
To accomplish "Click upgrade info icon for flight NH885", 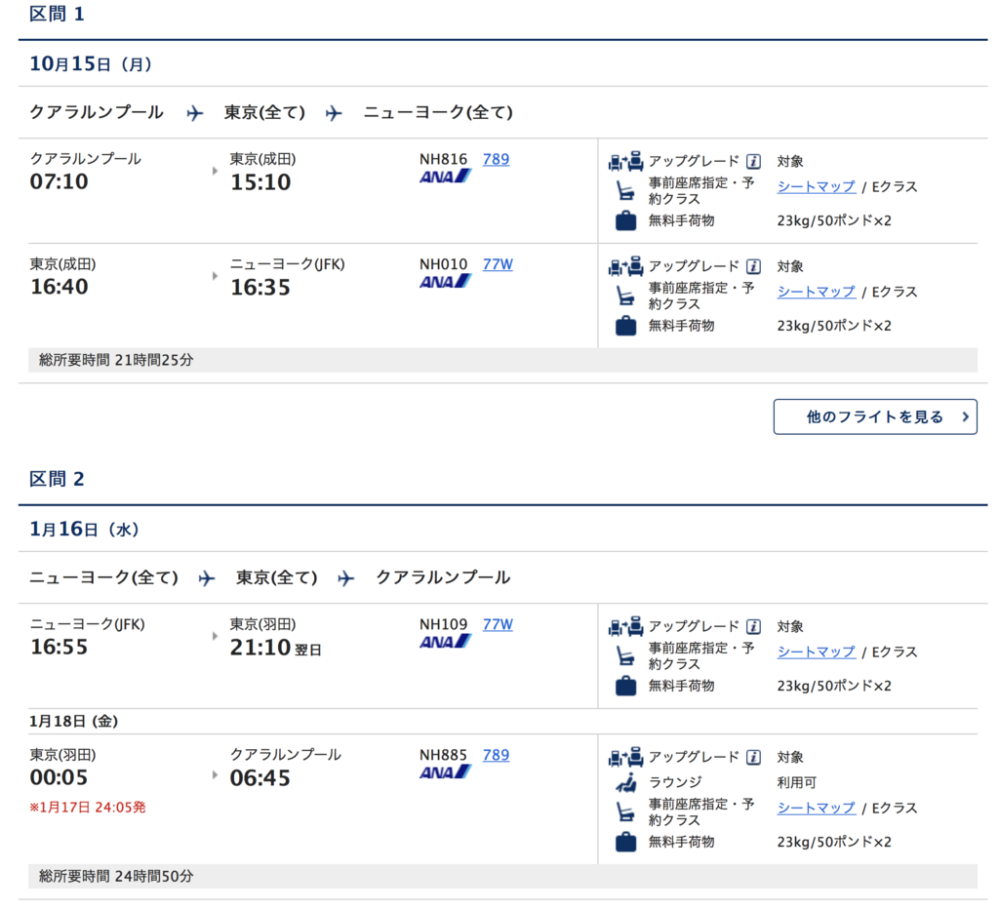I will tap(753, 758).
